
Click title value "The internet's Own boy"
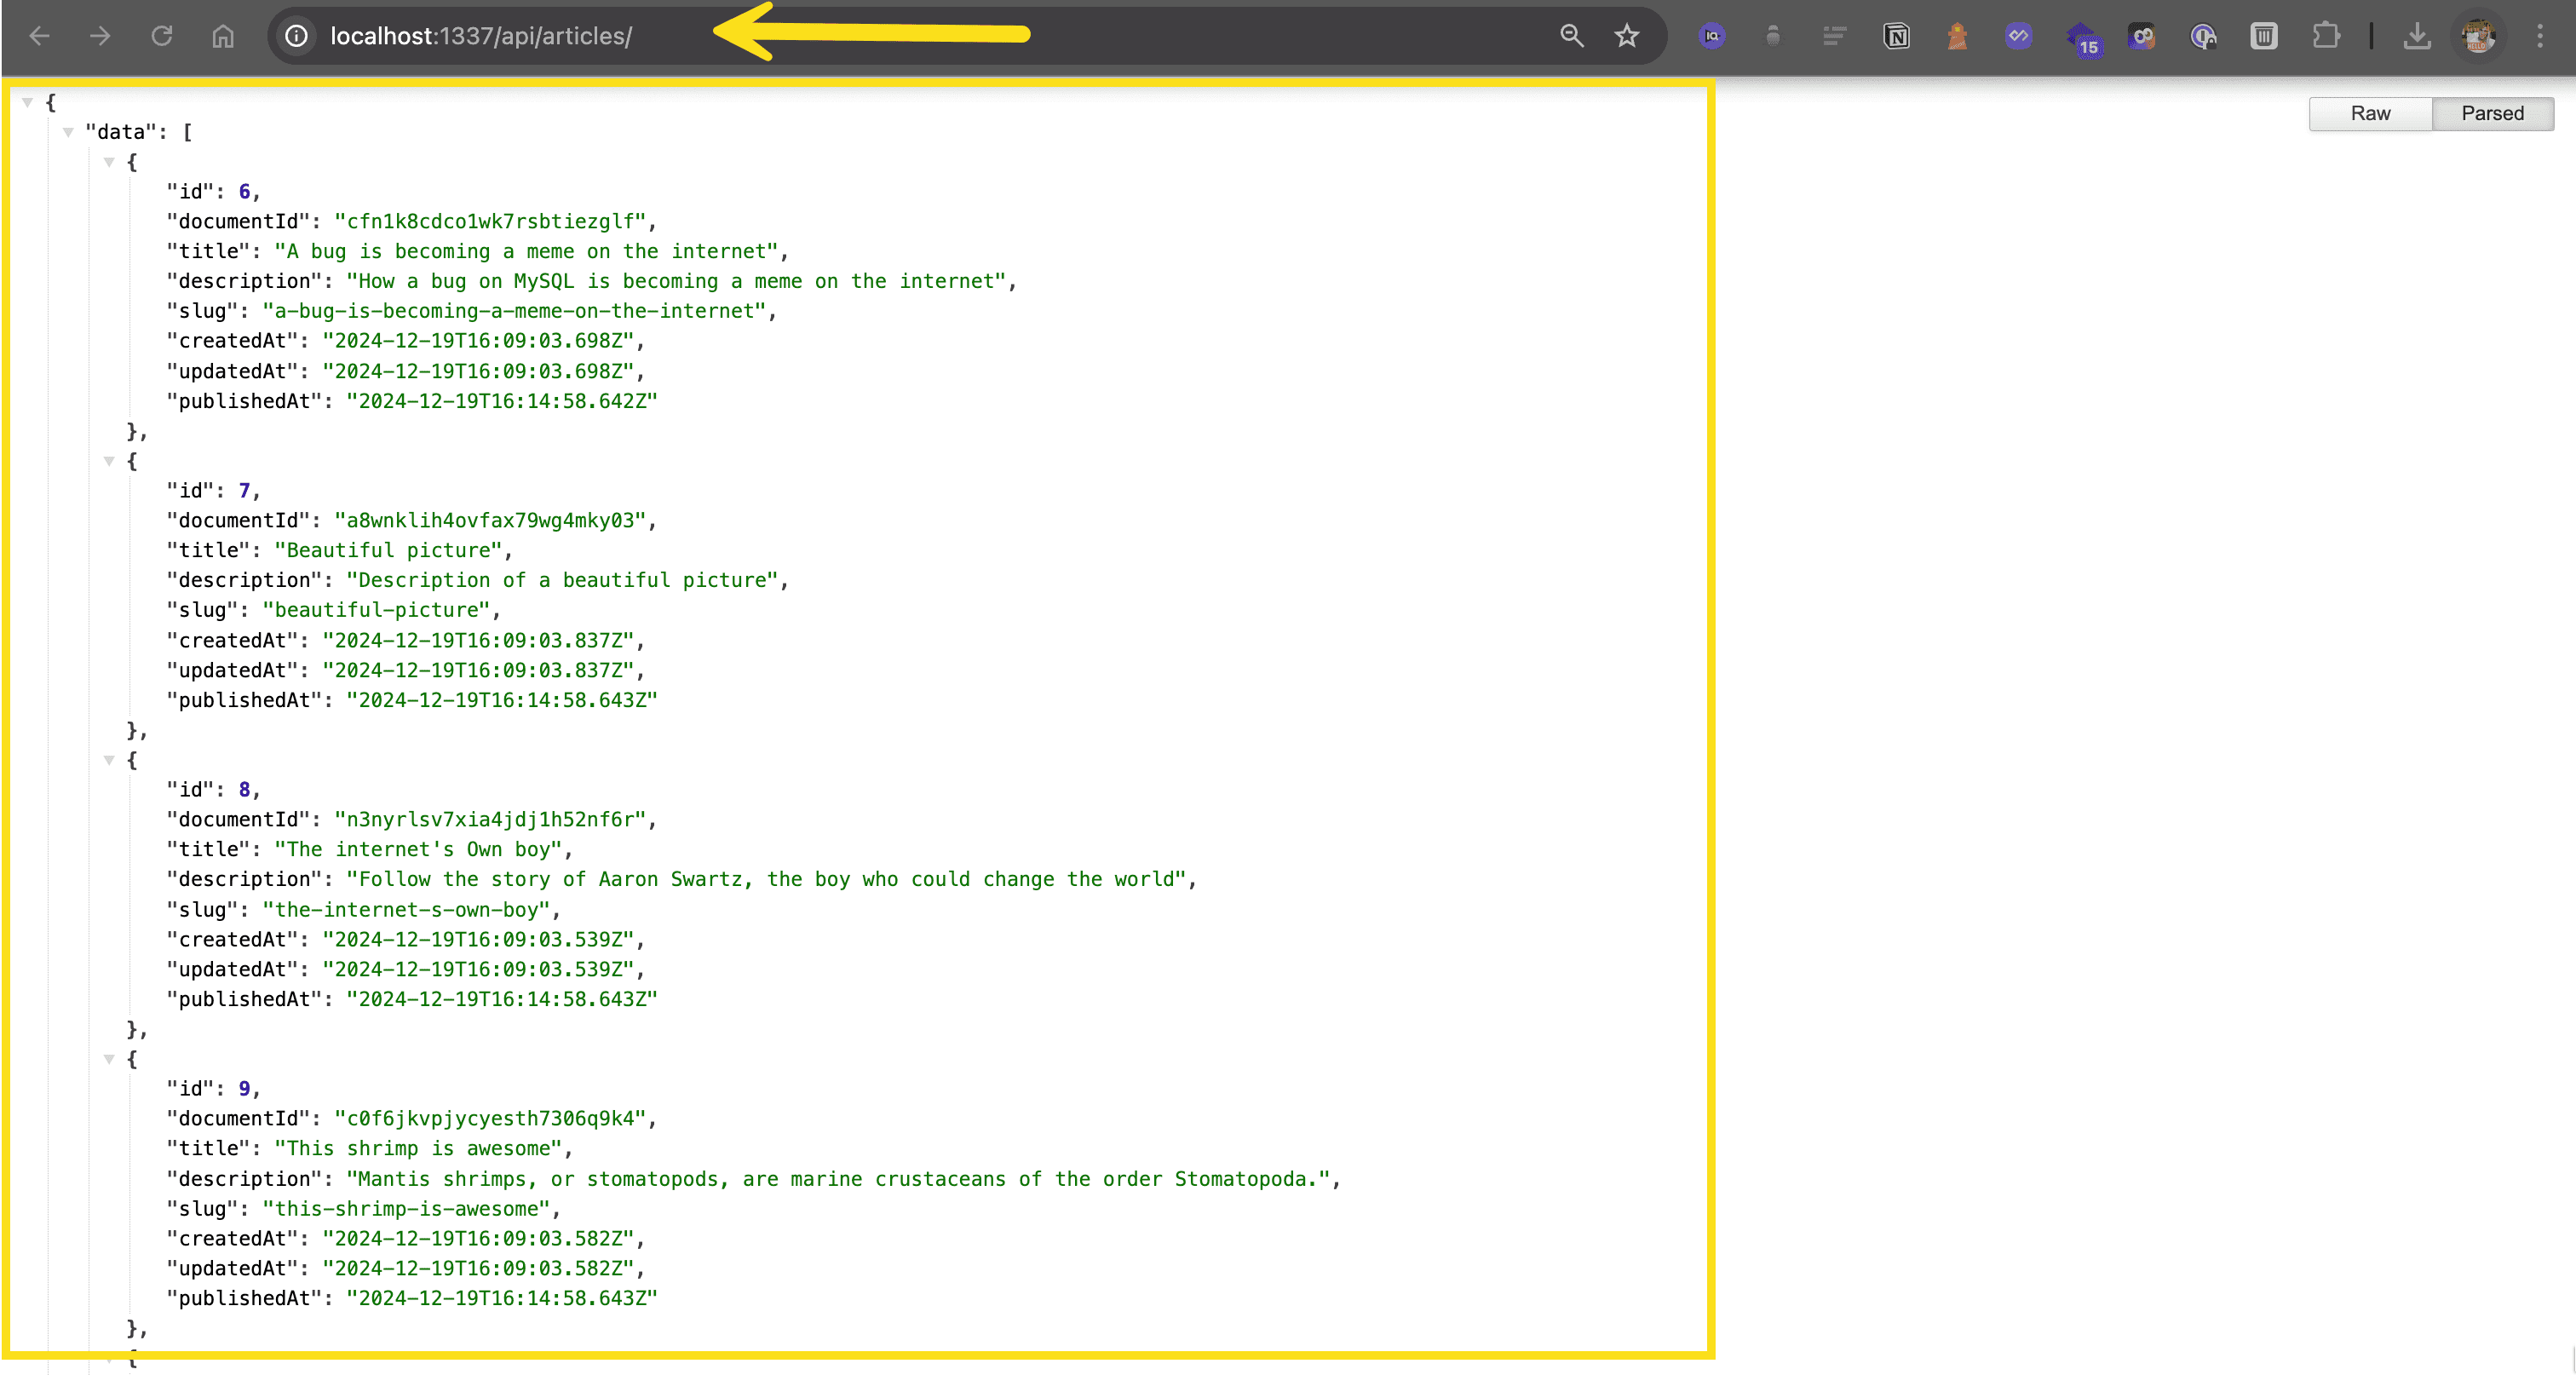[418, 849]
